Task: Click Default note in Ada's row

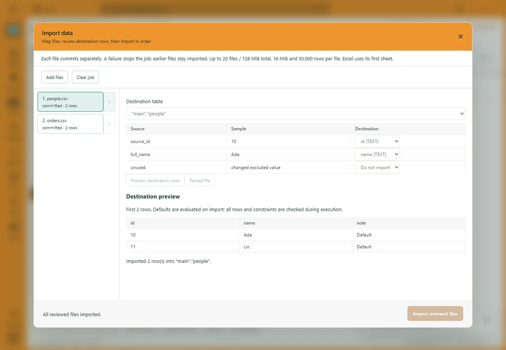Action: [x=409, y=235]
